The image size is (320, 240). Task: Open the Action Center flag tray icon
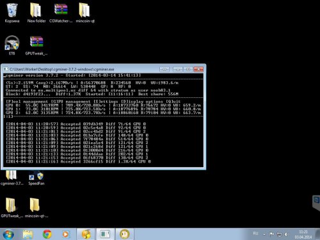click(271, 234)
